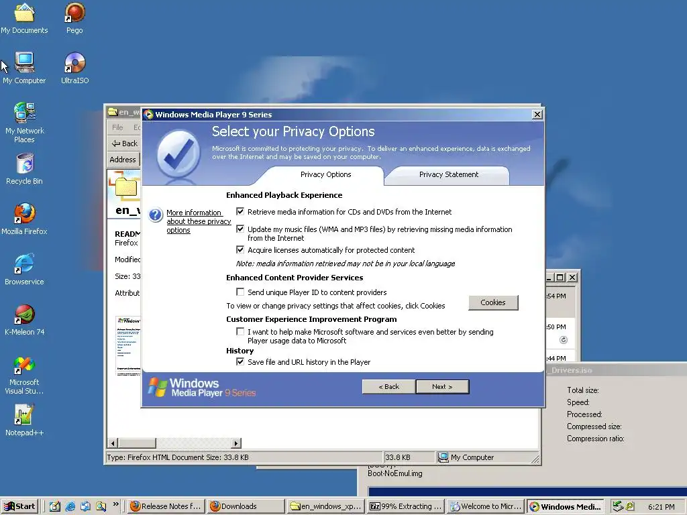
Task: Launch K-Meleon 74 from desktop
Action: pos(24,320)
